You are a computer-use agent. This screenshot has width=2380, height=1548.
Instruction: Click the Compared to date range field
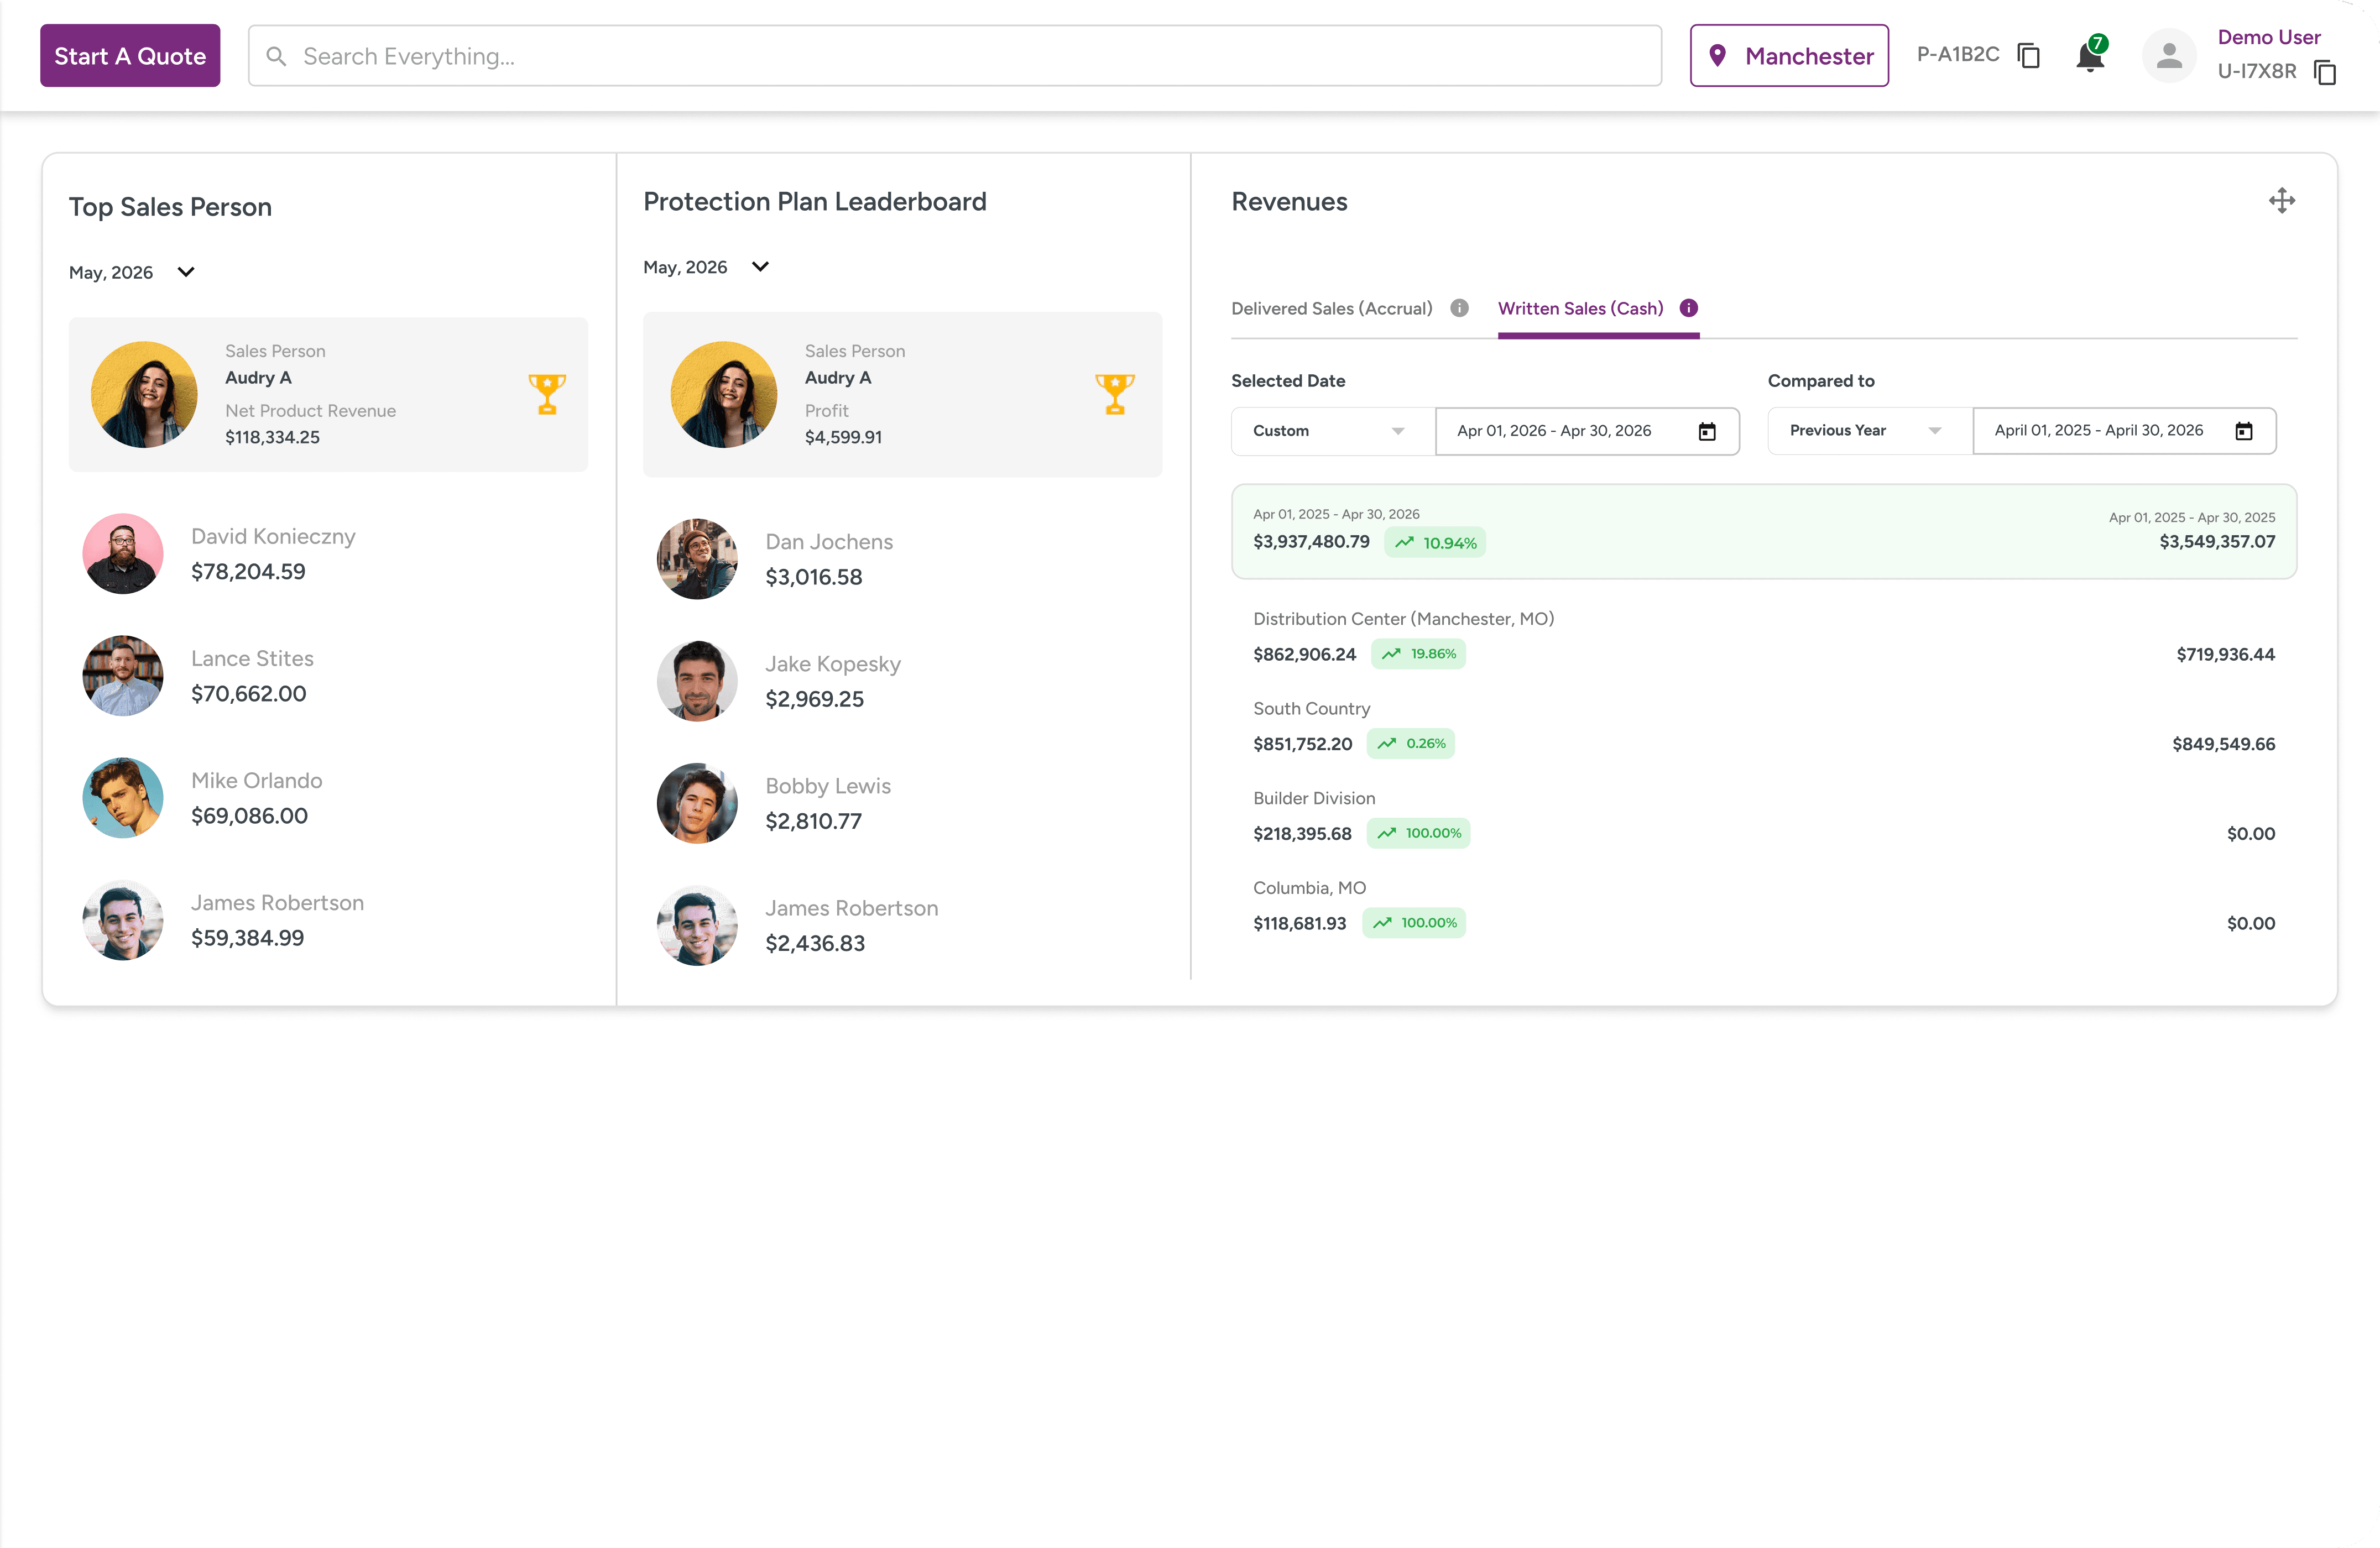pyautogui.click(x=2124, y=431)
